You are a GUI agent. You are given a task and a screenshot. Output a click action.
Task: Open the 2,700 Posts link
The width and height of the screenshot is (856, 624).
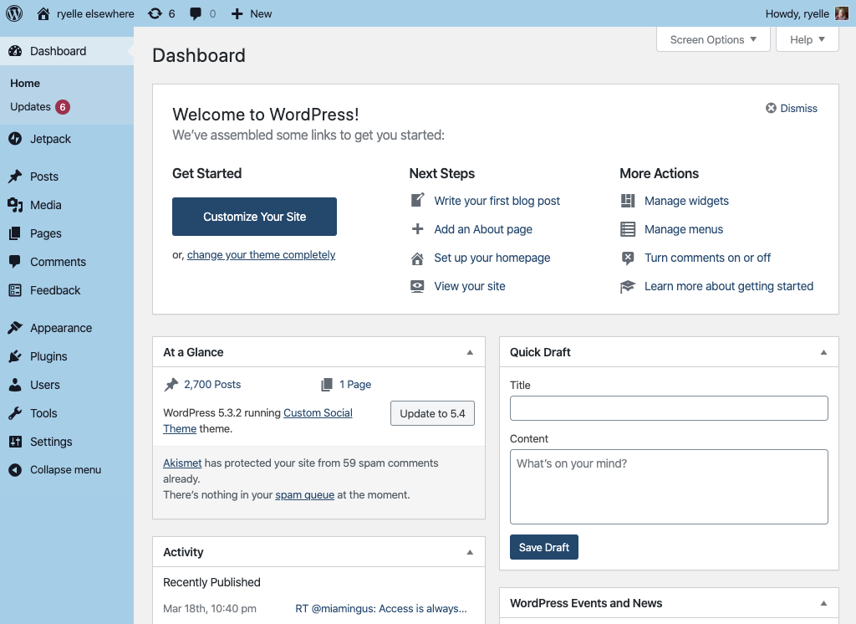212,384
